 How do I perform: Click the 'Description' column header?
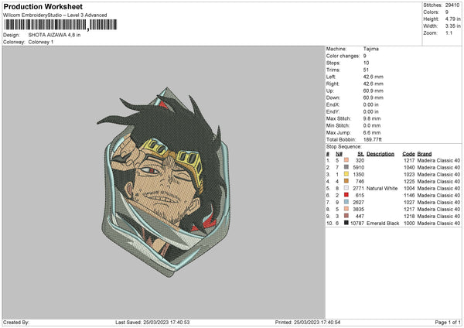(380, 154)
